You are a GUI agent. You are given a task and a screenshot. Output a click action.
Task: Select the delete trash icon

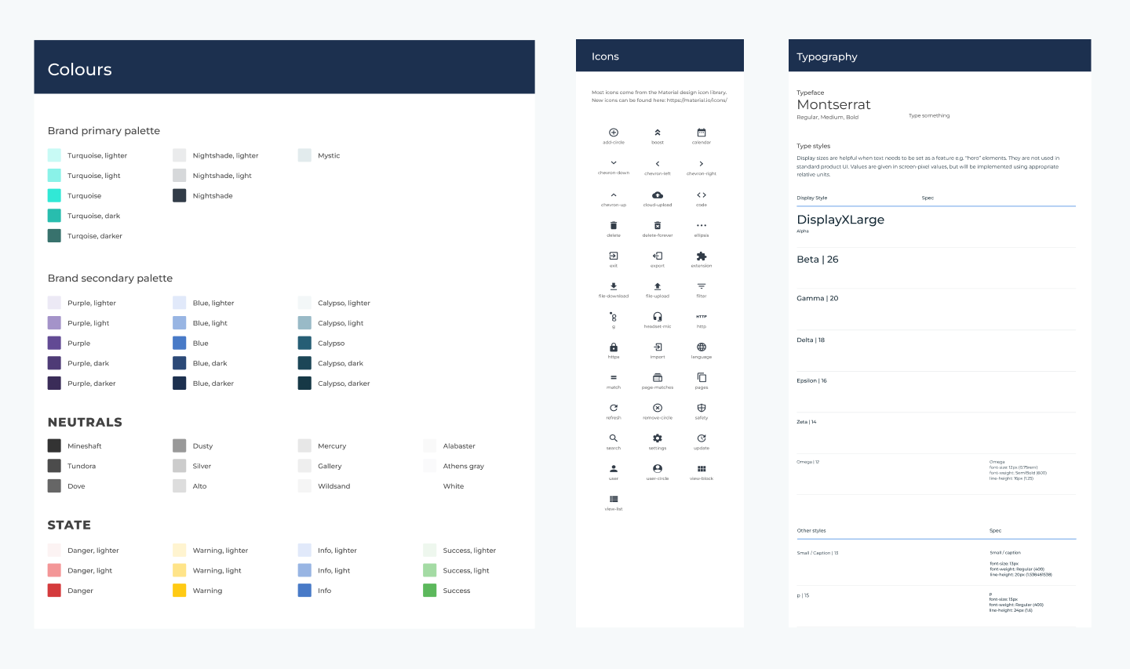[614, 225]
